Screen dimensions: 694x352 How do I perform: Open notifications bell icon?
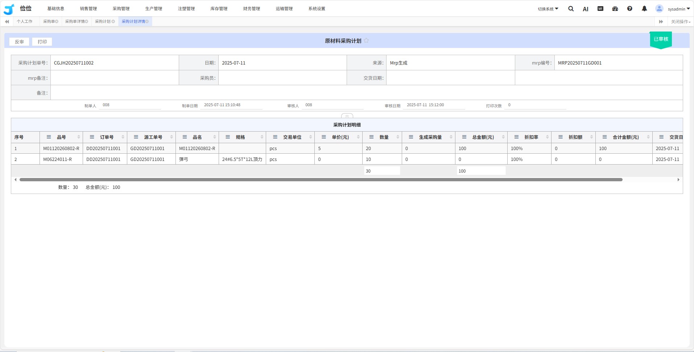[644, 9]
